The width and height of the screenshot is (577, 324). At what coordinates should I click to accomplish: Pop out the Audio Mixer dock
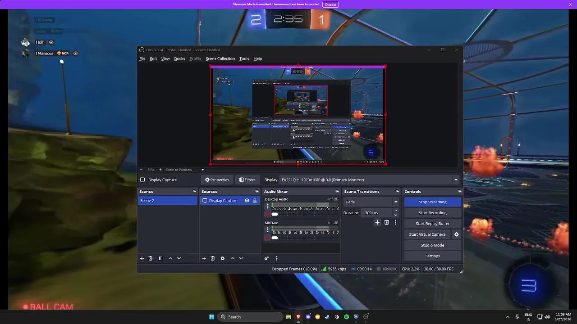click(336, 192)
